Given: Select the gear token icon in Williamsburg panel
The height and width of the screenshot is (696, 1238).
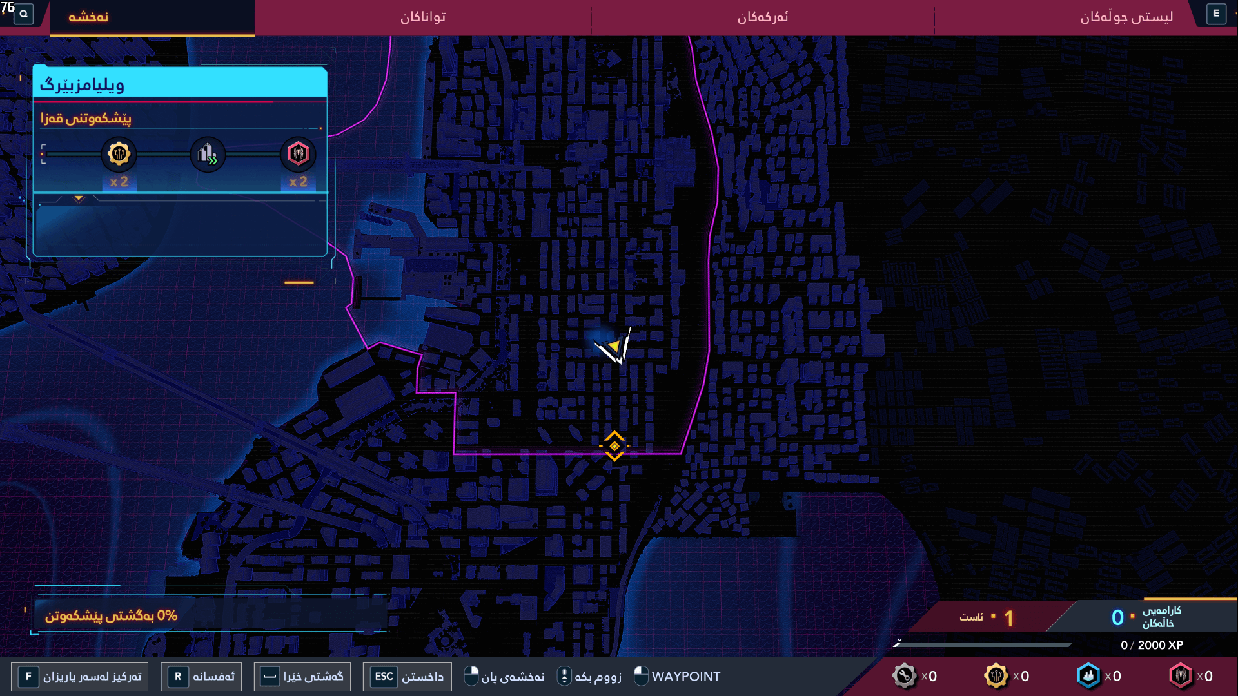Looking at the screenshot, I should [x=119, y=154].
